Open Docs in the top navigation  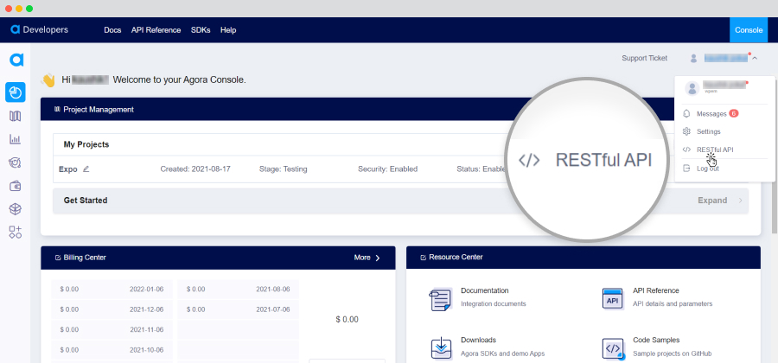point(112,29)
